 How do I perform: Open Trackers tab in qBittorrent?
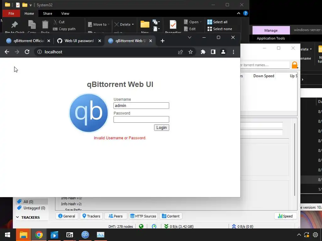pos(91,216)
